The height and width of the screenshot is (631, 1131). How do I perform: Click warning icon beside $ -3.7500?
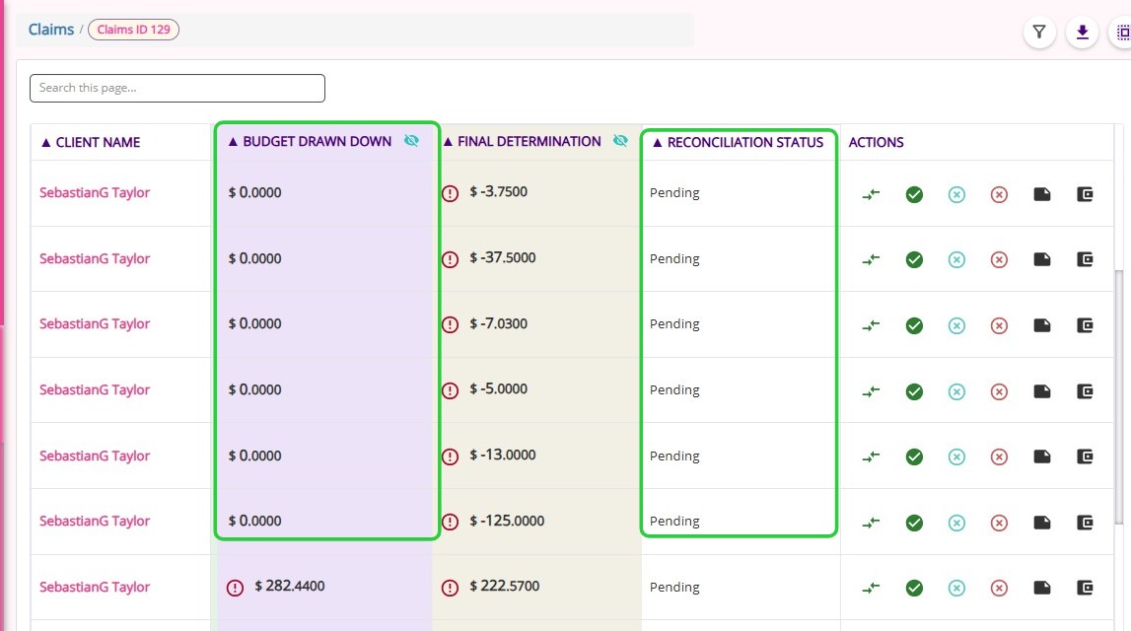point(450,194)
